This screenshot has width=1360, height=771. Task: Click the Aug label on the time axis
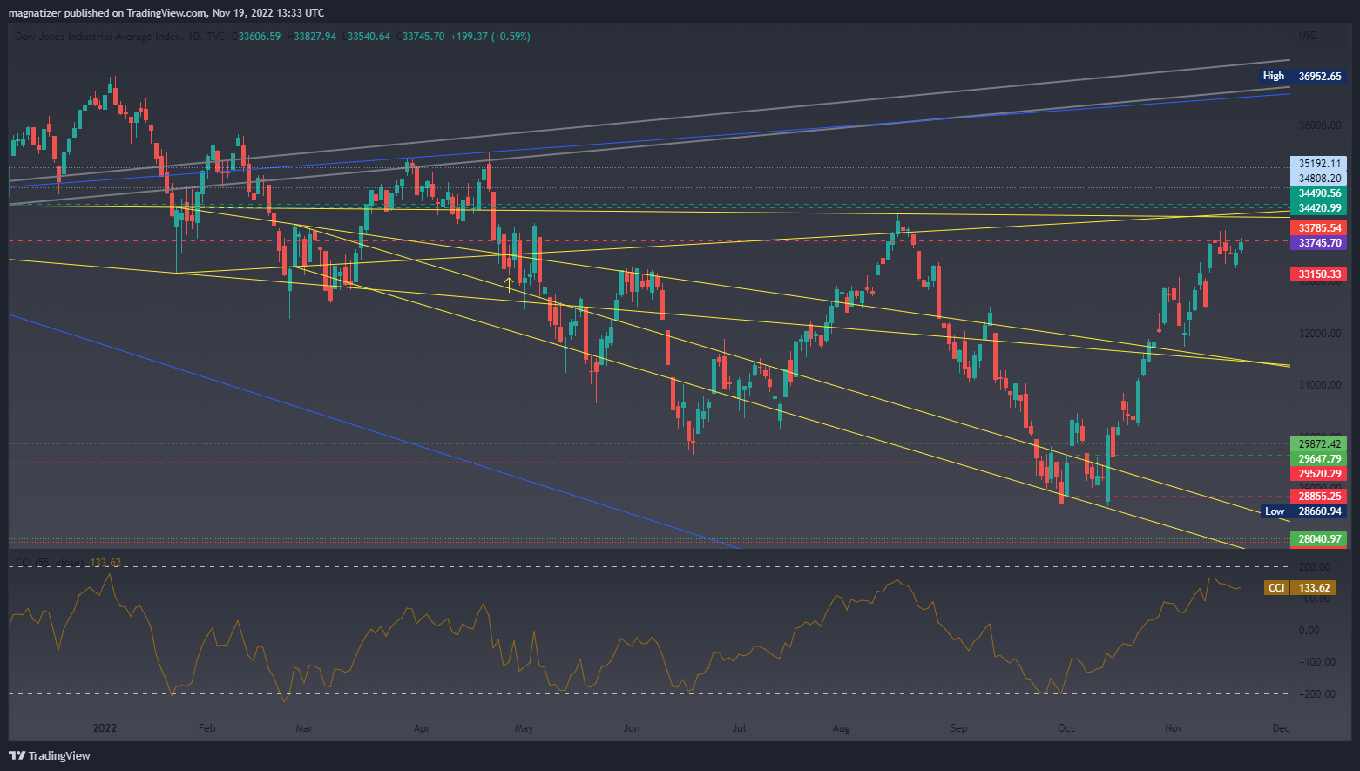[841, 727]
